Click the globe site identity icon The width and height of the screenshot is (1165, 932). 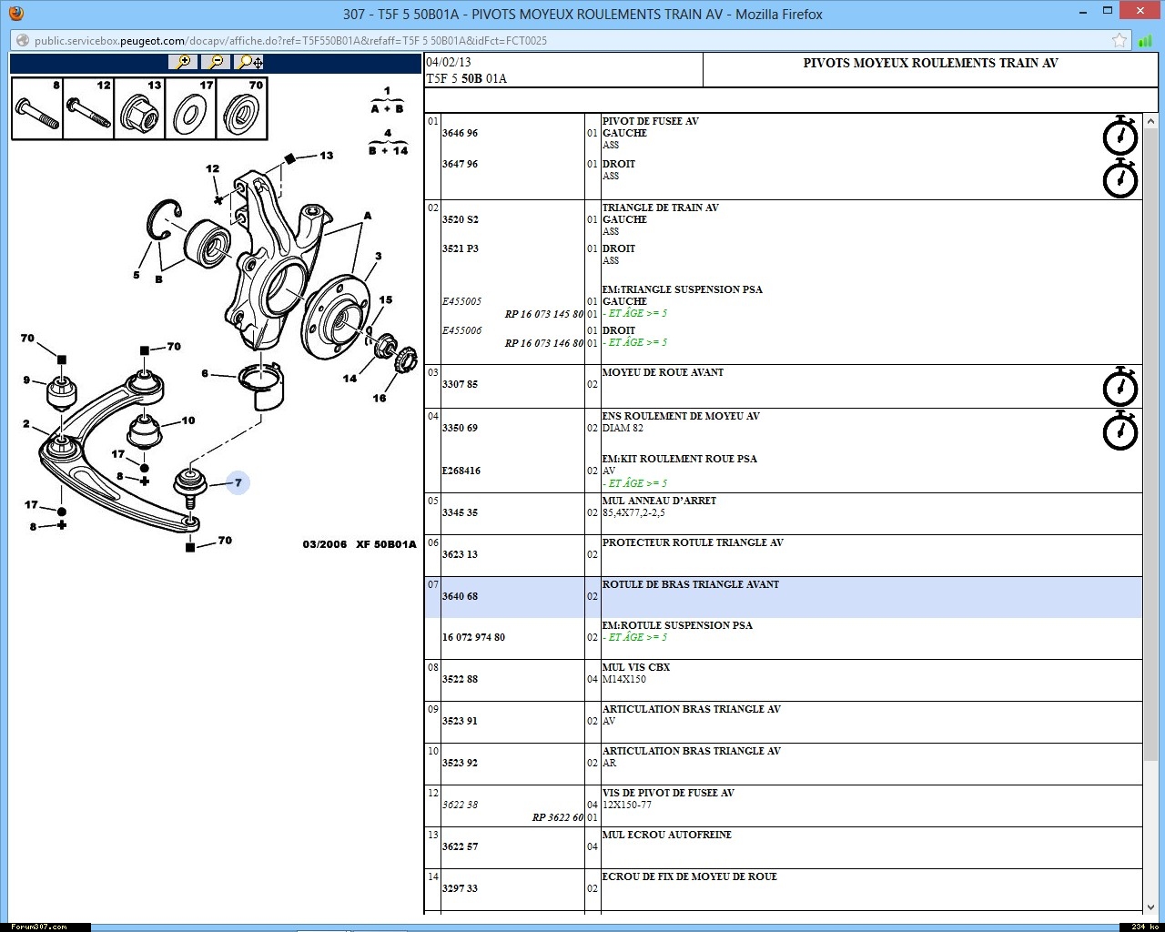point(23,40)
